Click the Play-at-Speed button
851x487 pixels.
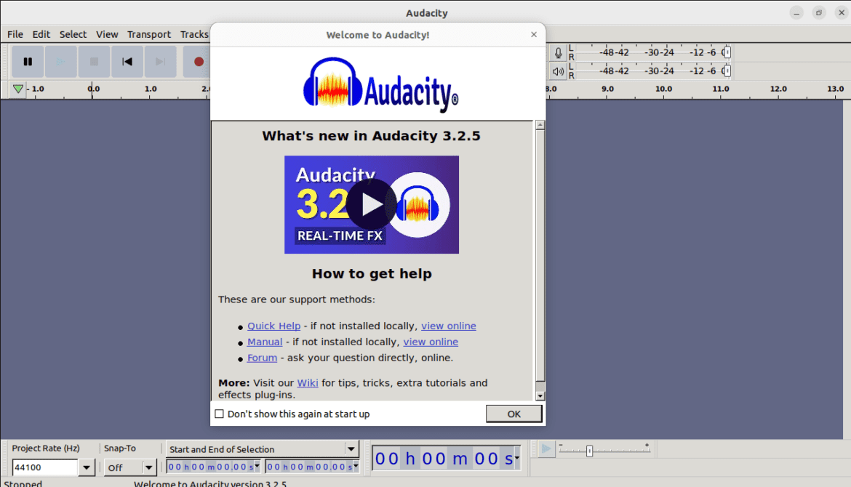click(546, 449)
